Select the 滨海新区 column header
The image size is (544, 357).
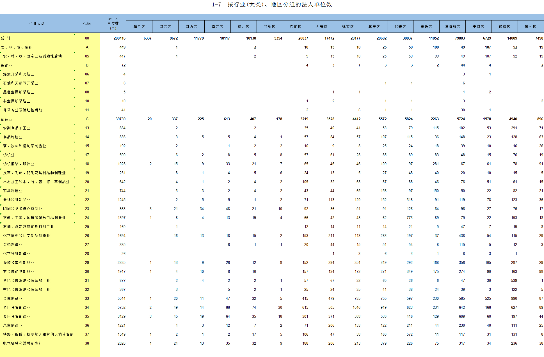[452, 27]
